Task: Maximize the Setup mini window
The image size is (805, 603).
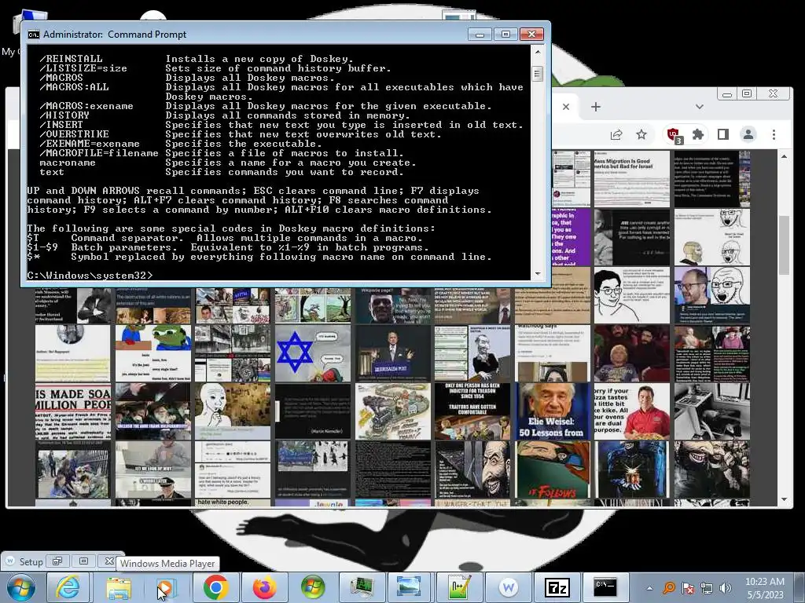Action: click(x=83, y=561)
